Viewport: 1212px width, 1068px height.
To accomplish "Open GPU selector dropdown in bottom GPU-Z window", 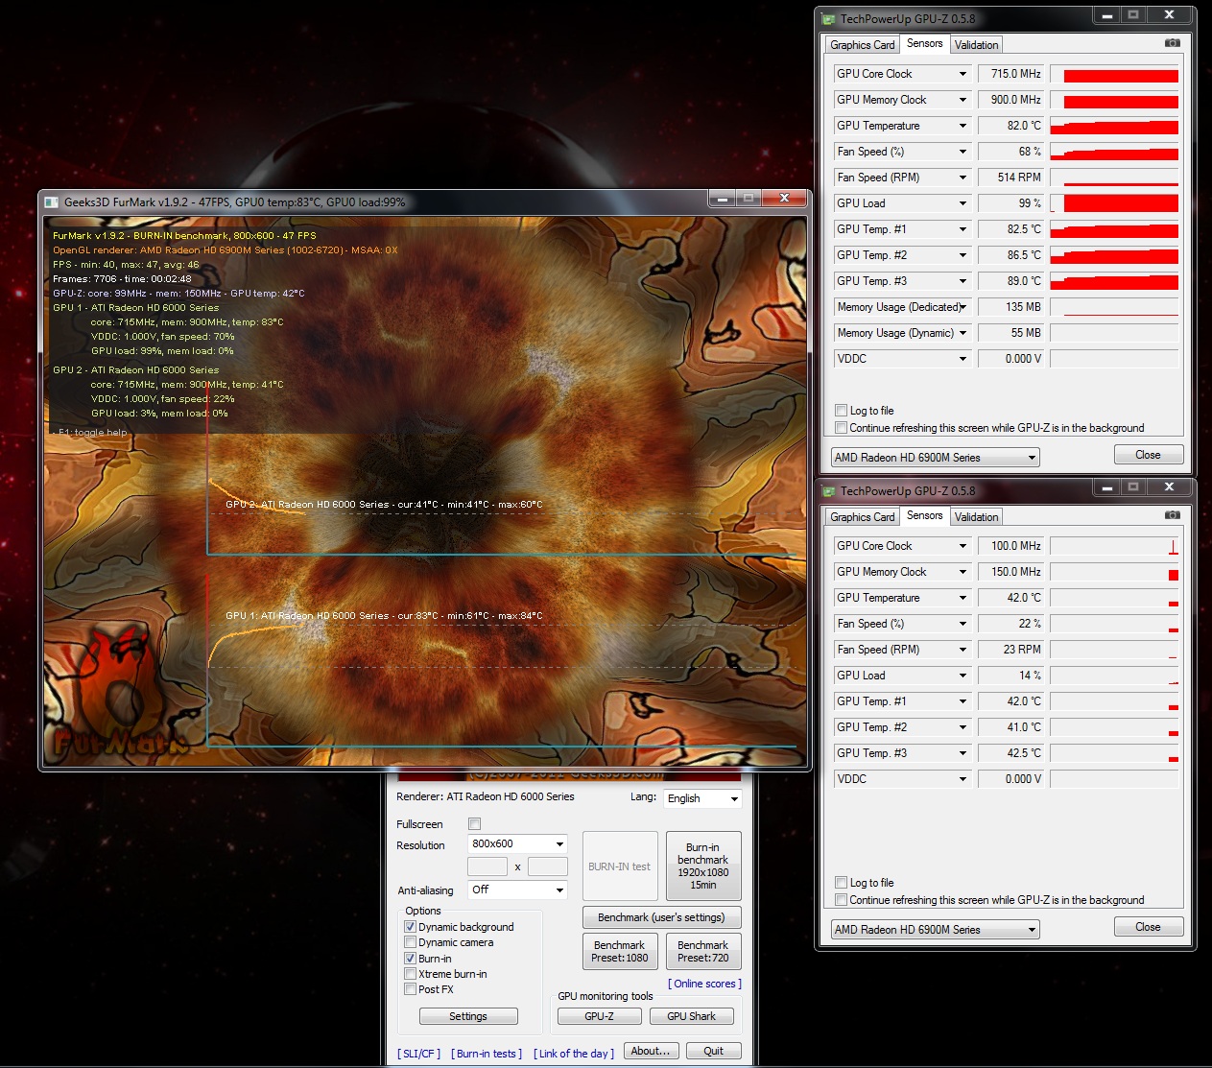I will (936, 930).
